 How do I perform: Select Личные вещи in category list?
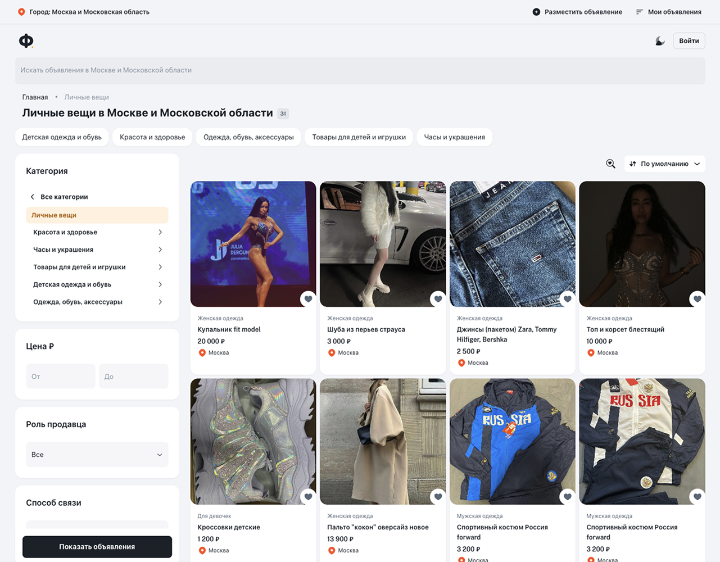97,215
